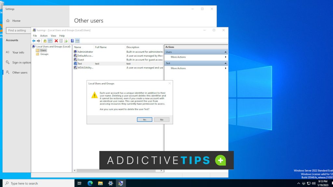Collapse the Users section in the Actions pane

point(226,52)
